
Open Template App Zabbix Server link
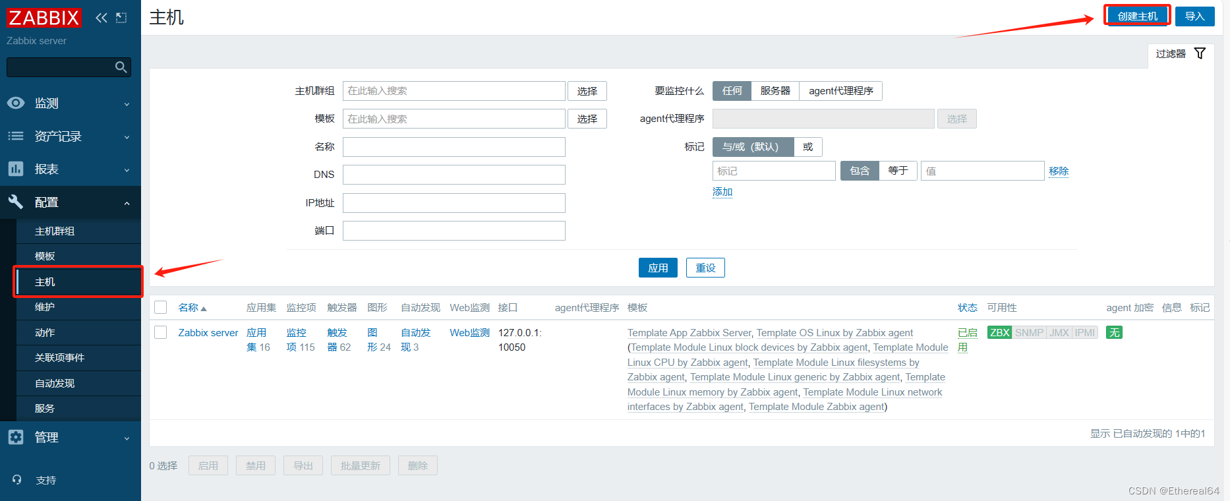689,333
